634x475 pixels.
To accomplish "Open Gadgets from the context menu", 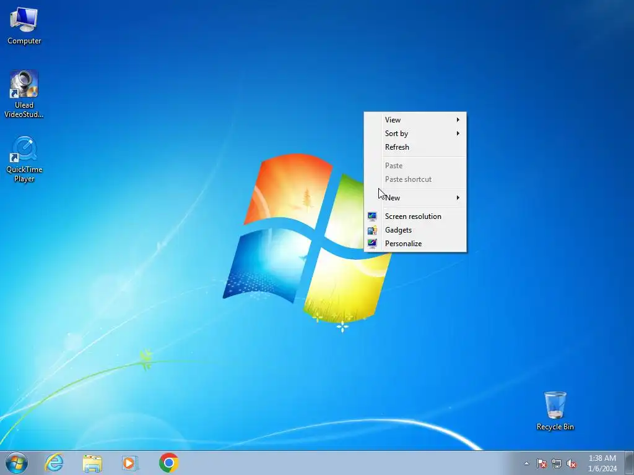I will tap(415, 230).
